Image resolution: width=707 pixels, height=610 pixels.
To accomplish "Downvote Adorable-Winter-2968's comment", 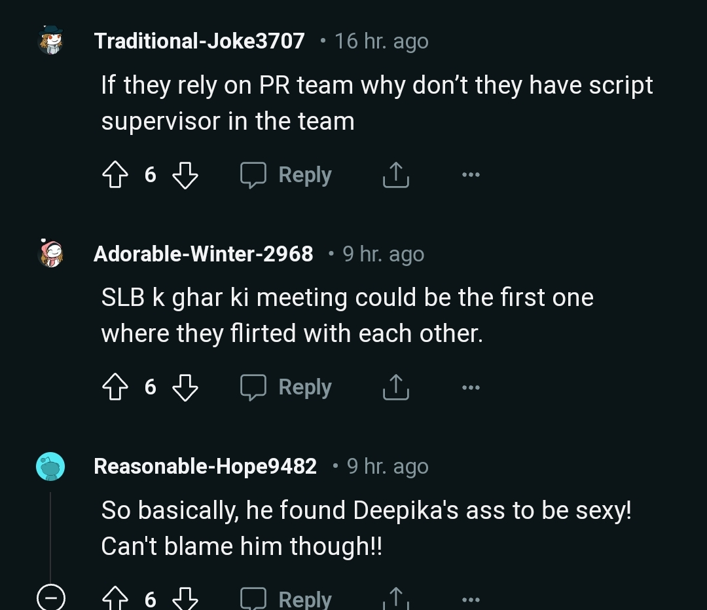I will tap(185, 387).
